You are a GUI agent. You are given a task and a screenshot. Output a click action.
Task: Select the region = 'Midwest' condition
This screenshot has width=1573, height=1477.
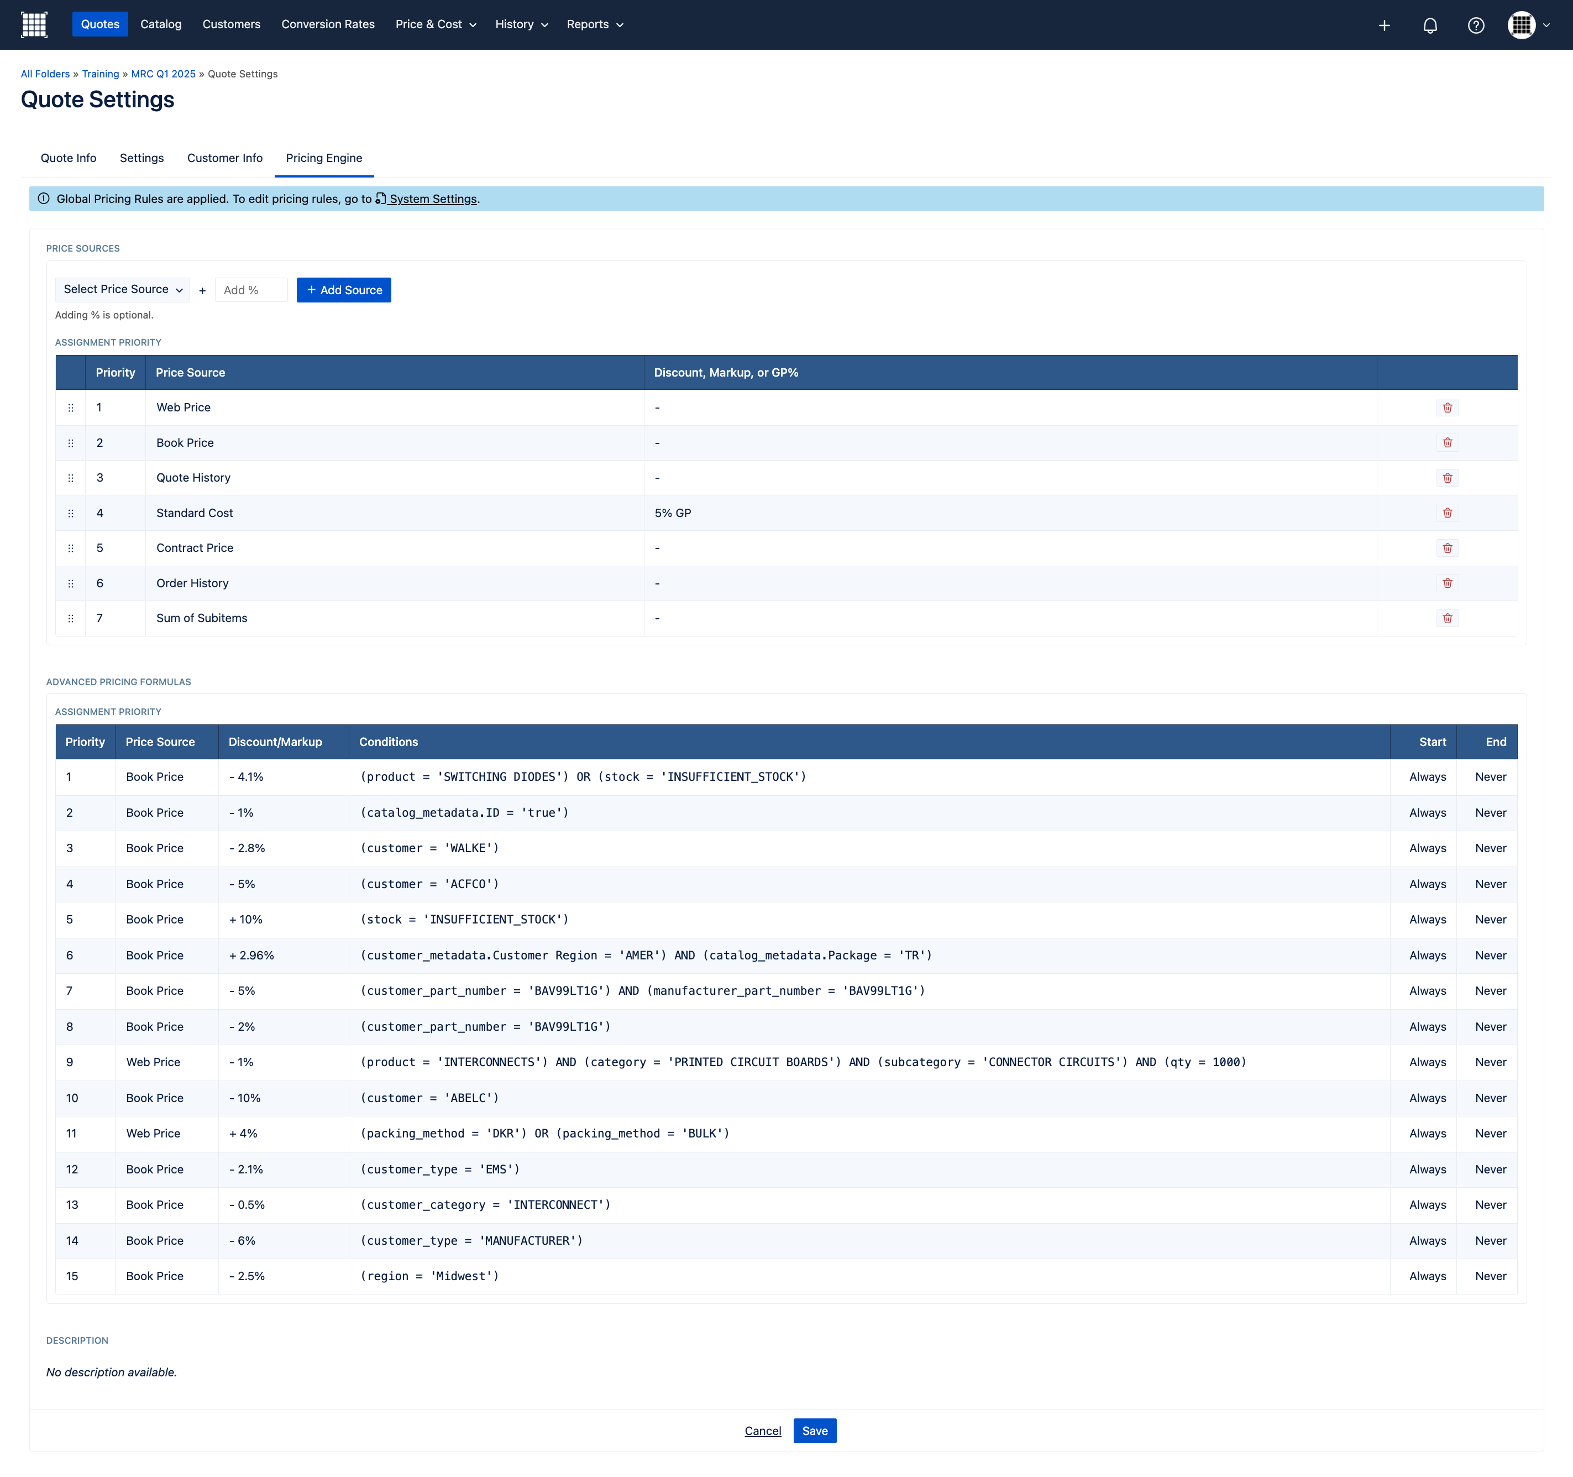click(x=429, y=1276)
